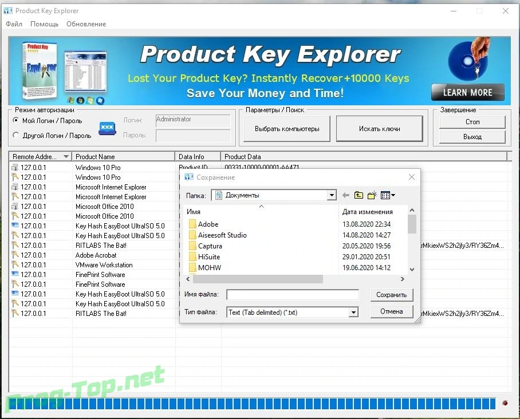Screen dimensions: 520x419
Task: Go back using the dialog's arrow icon
Action: tap(346, 195)
